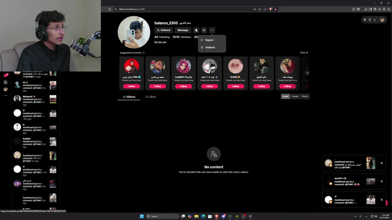Click the Windows taskbar Search box
Screen dimensions: 392x220
[162, 216]
